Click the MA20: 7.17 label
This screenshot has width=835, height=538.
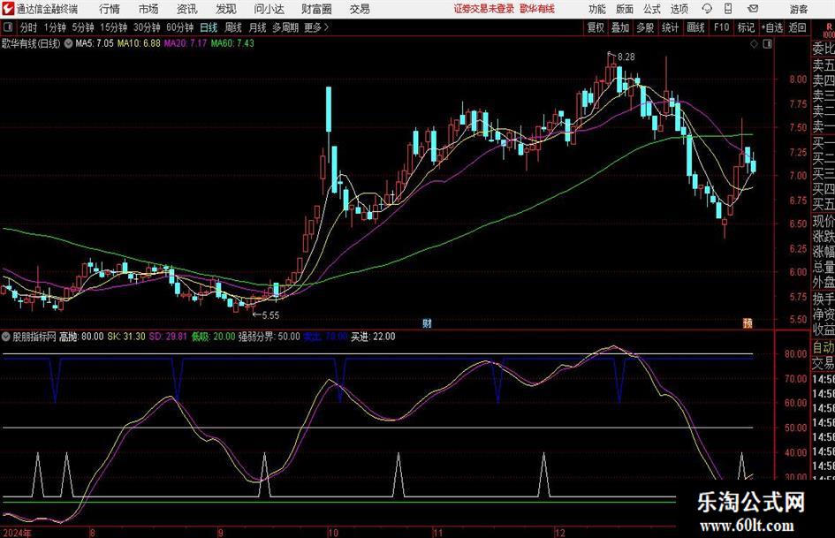pyautogui.click(x=185, y=43)
